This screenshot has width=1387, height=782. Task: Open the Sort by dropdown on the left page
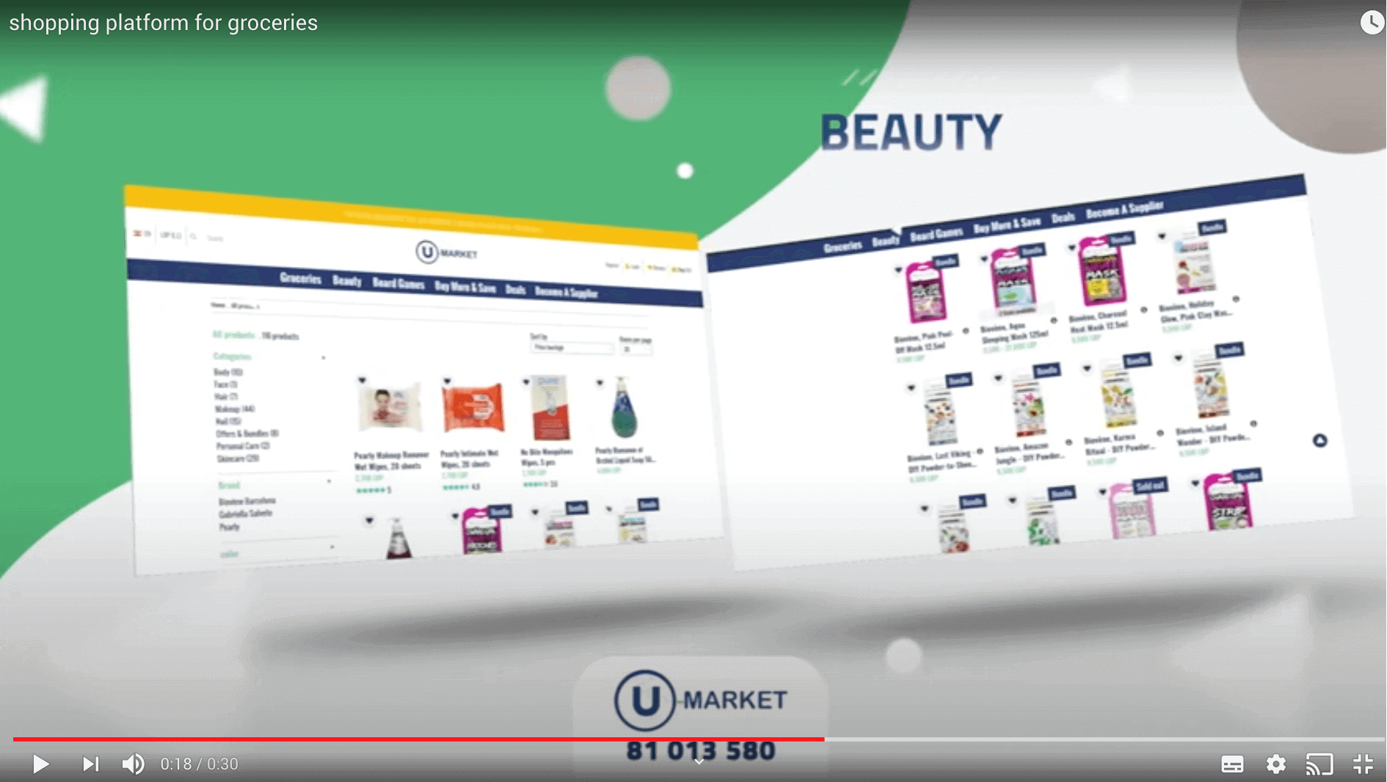click(572, 348)
